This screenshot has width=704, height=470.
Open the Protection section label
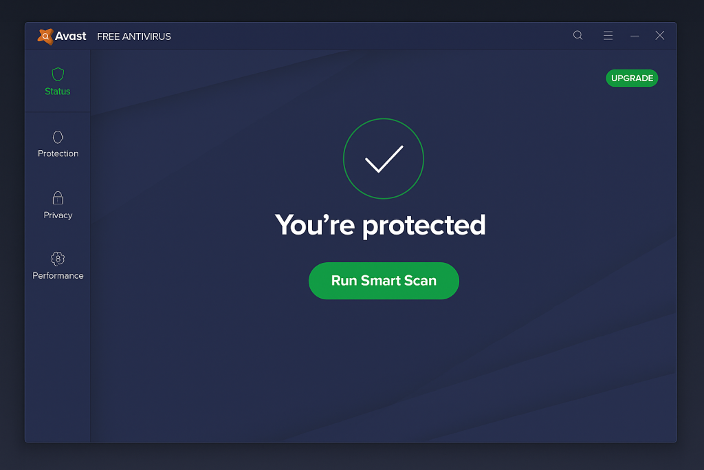click(x=58, y=153)
